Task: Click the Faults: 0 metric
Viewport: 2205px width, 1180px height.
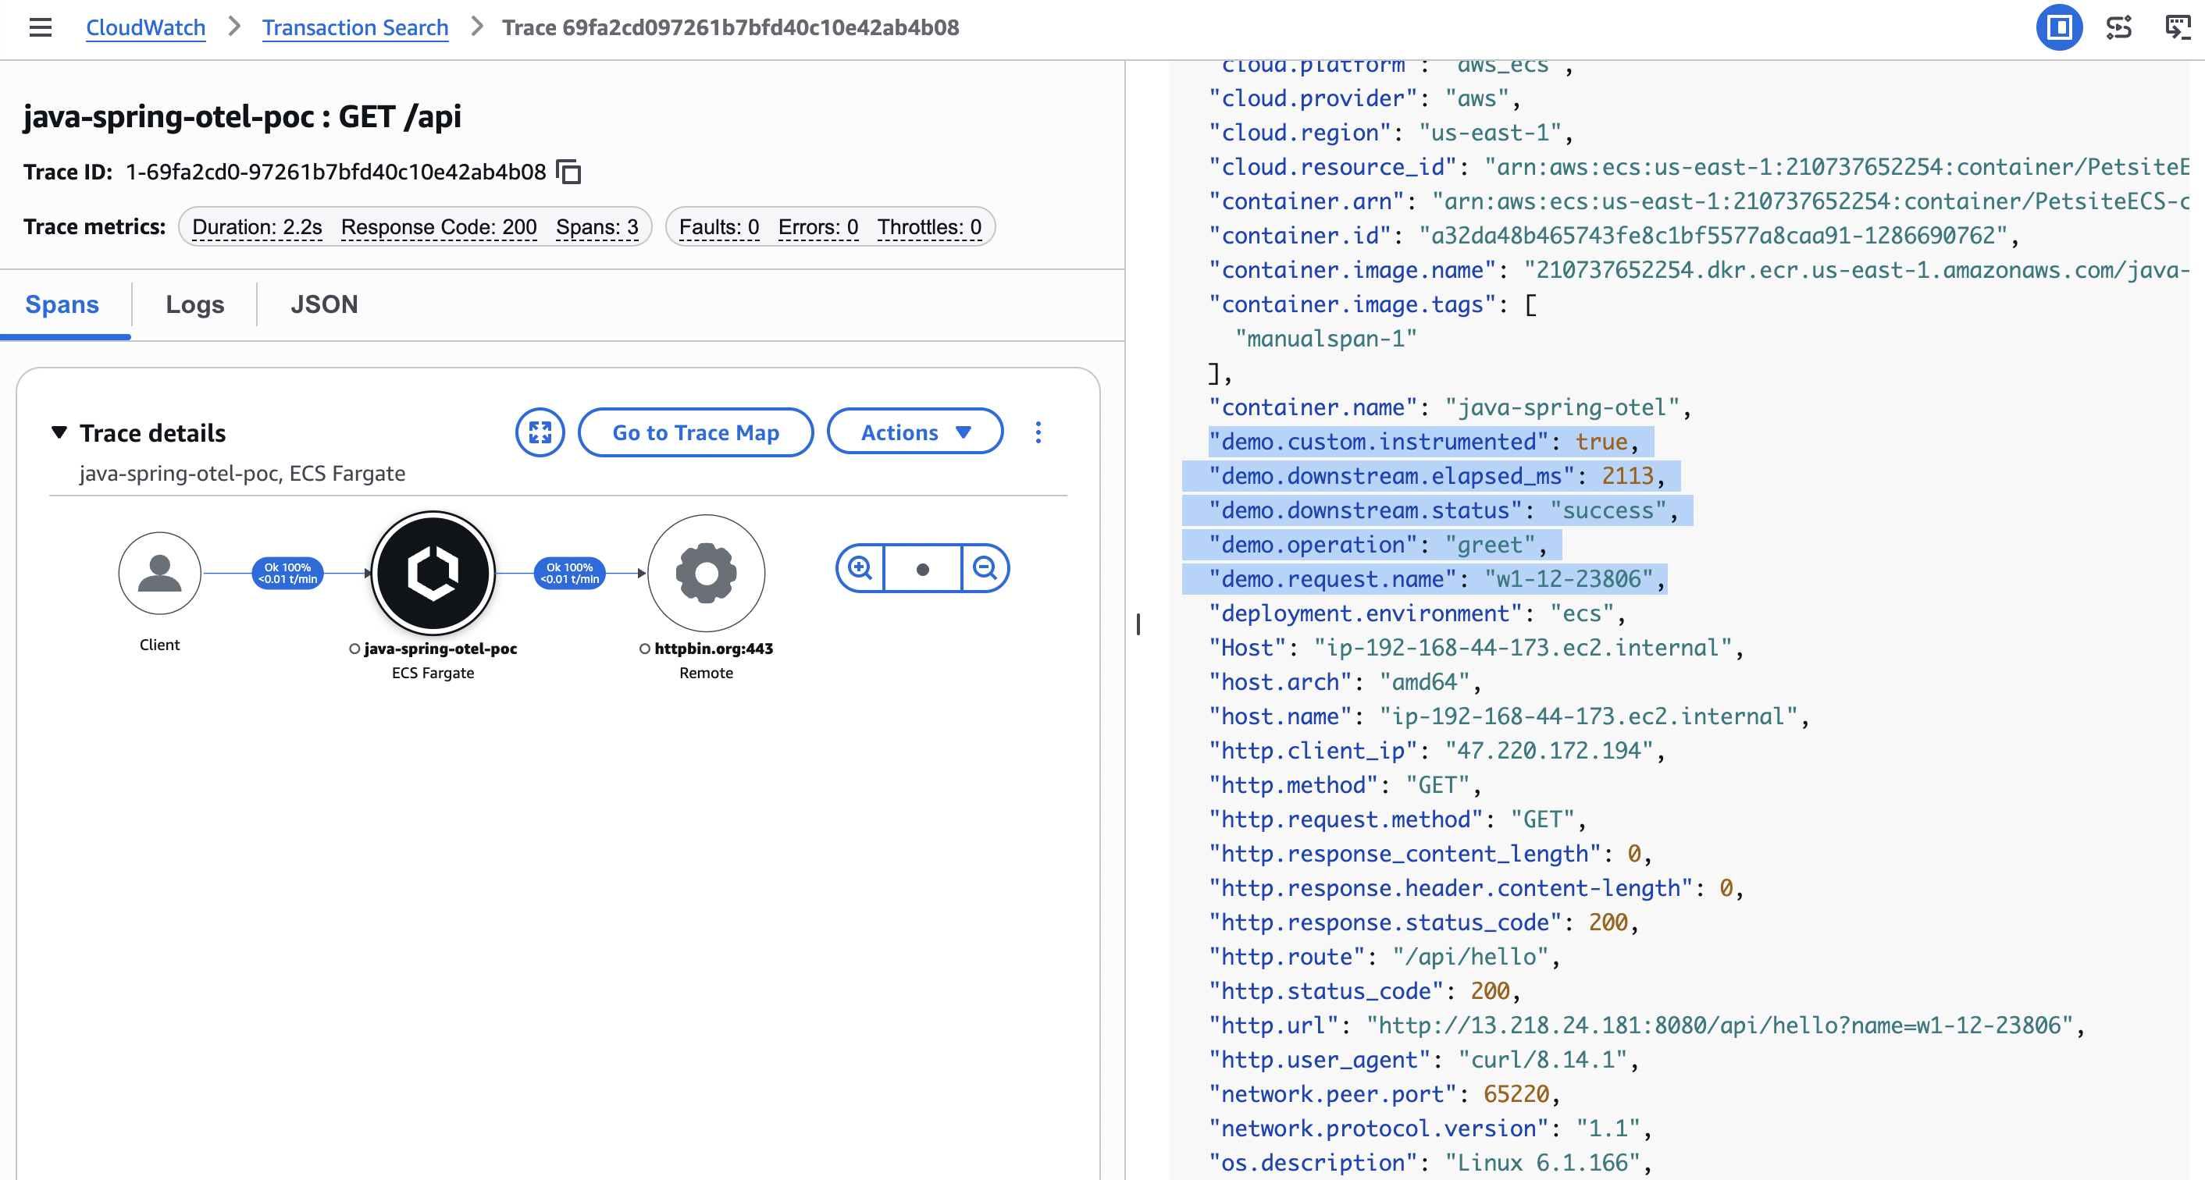Action: pyautogui.click(x=719, y=227)
